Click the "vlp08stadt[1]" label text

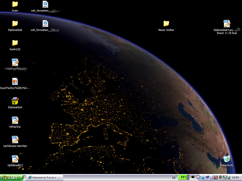[15, 165]
